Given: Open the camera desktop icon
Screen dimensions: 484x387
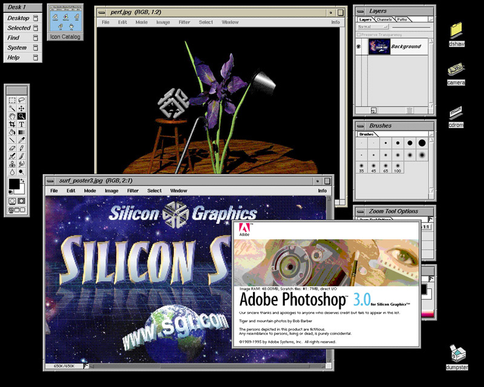Looking at the screenshot, I should click(456, 73).
